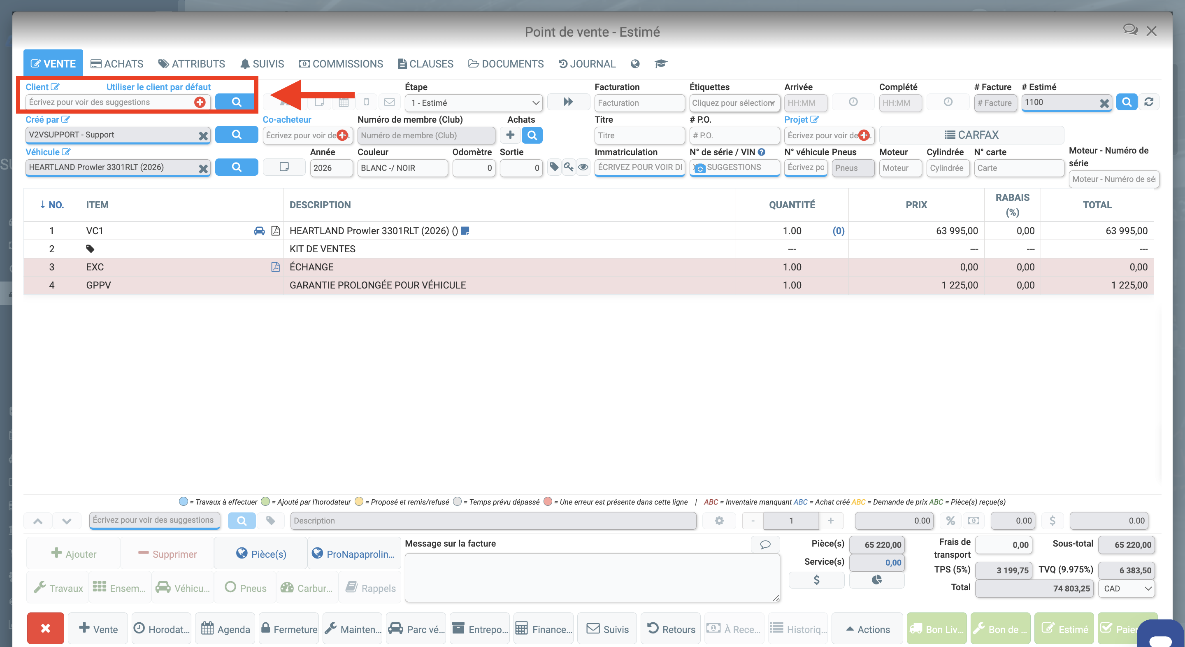
Task: Open the car icon on VC1 row
Action: coord(260,231)
